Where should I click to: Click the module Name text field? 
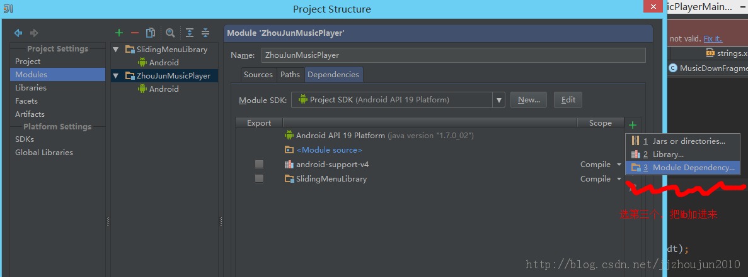[x=453, y=55]
